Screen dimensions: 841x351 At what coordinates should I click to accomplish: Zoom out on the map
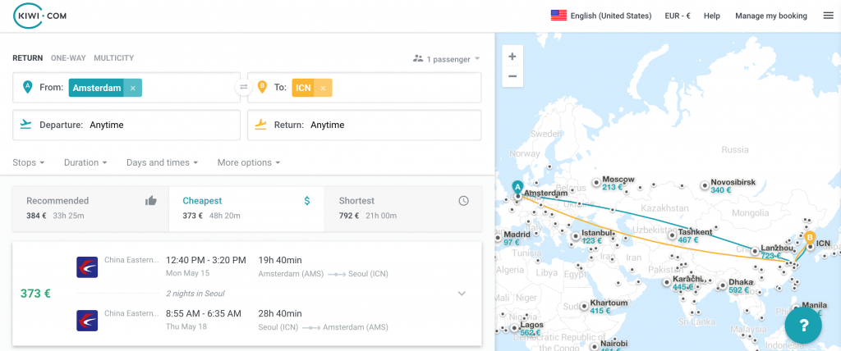coord(512,76)
